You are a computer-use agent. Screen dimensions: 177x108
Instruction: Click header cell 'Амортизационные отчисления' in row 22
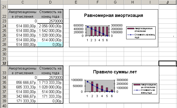23,14
